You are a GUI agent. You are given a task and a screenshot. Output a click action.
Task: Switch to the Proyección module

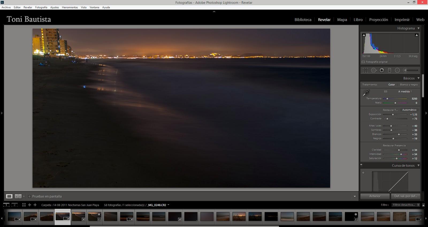click(379, 20)
